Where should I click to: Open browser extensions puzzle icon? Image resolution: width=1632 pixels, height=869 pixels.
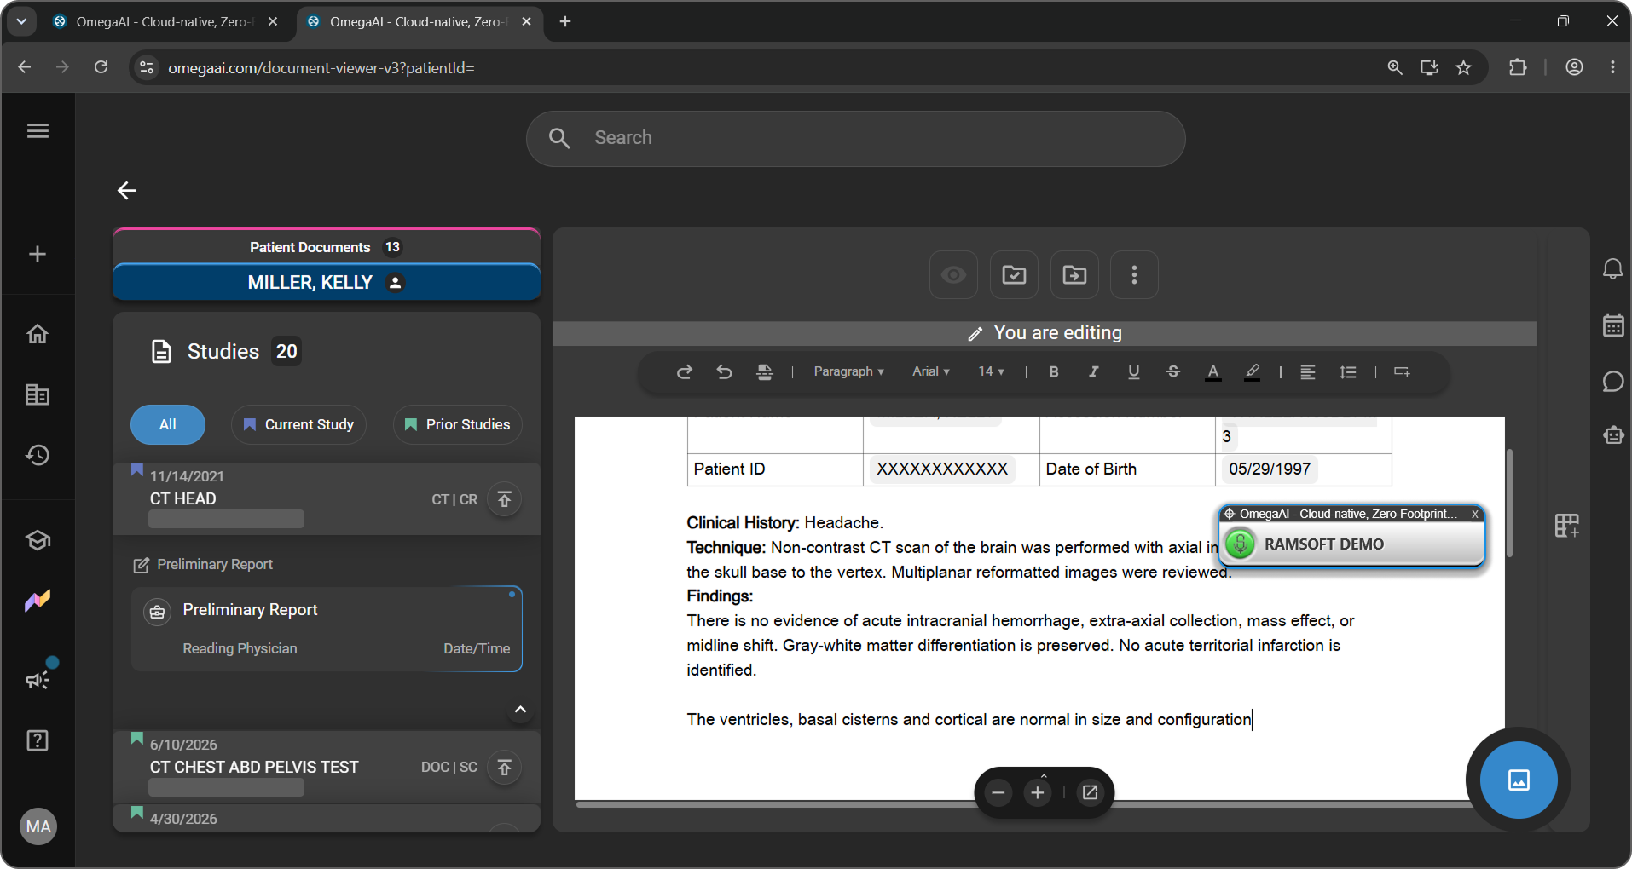1518,67
